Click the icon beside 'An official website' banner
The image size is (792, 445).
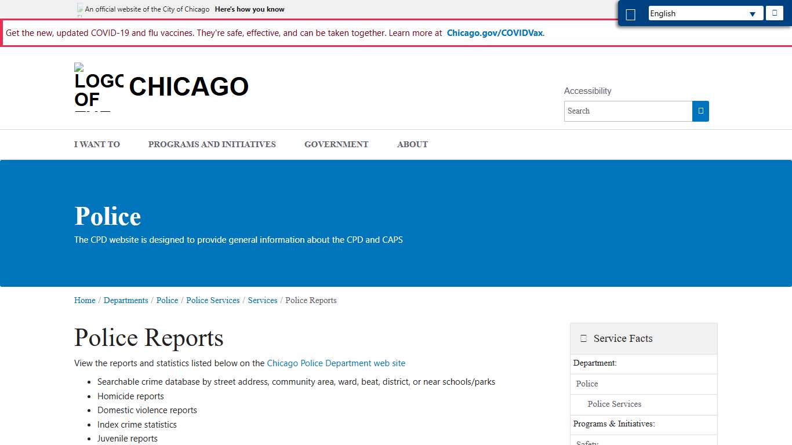point(79,9)
